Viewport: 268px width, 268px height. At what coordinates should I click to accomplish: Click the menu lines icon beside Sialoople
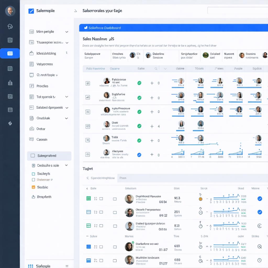67,266
